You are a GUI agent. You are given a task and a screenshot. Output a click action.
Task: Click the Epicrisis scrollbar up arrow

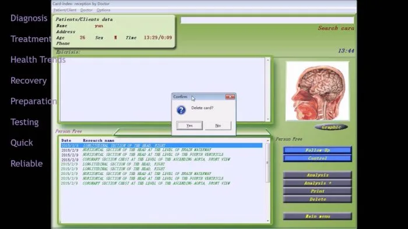268,60
